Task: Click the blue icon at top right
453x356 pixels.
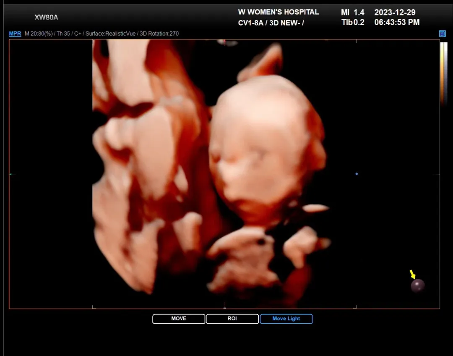Action: point(443,34)
